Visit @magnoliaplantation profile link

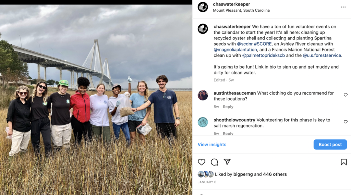pyautogui.click(x=235, y=50)
